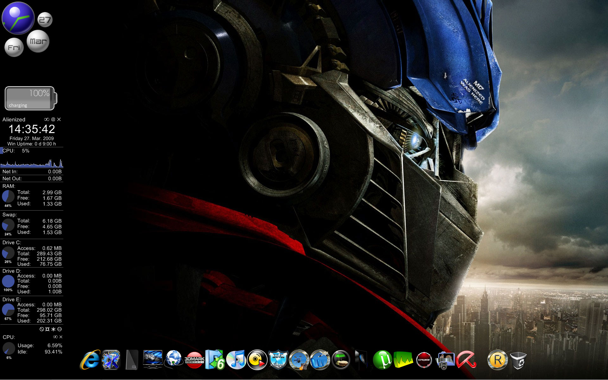Open the yellow disc media player icon

(257, 360)
